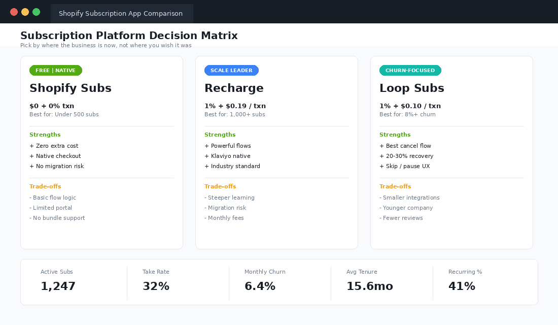Screen dimensions: 558x325
Task: Click the green maximize window dot
Action: 37,12
